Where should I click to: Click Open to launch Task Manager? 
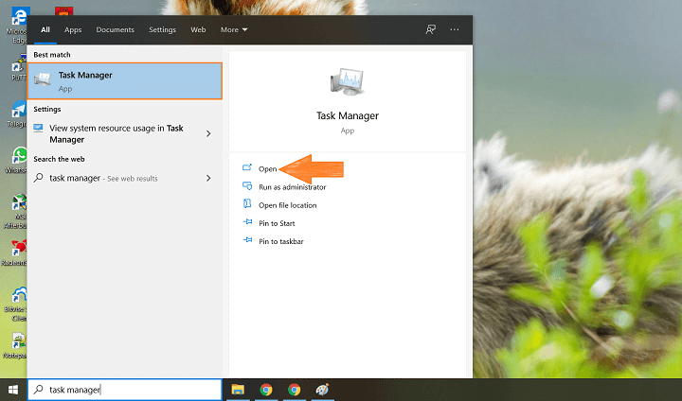tap(267, 169)
